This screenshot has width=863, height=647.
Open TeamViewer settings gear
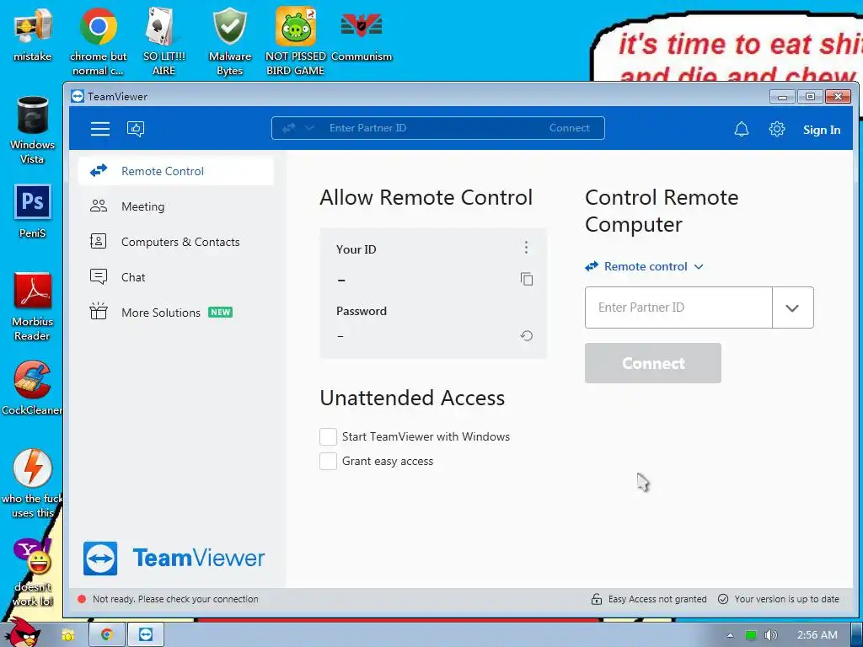(776, 129)
